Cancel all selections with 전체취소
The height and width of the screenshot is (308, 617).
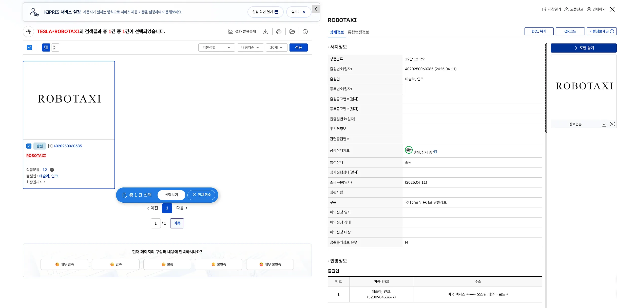click(201, 195)
